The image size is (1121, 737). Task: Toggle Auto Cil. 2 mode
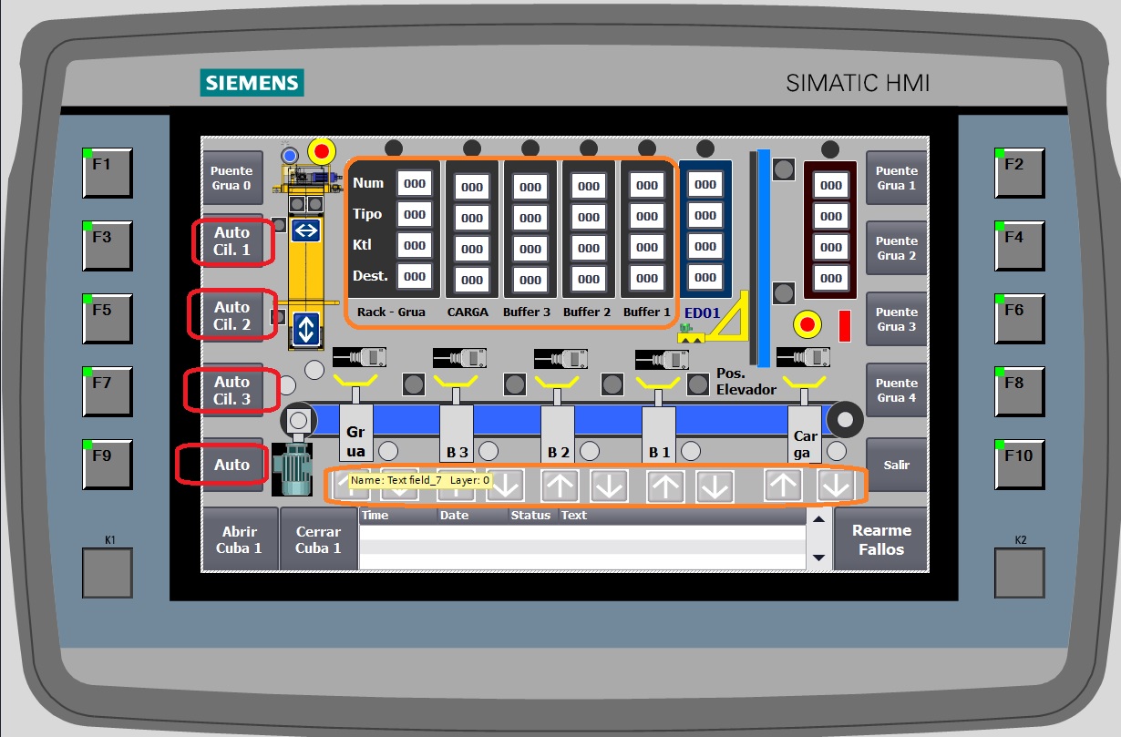point(231,315)
